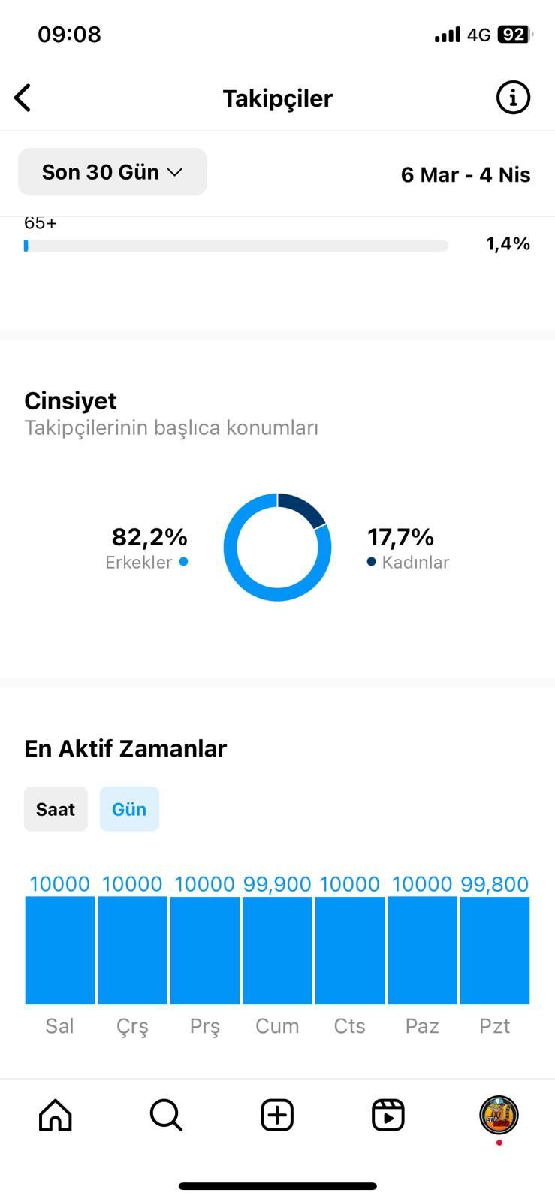This screenshot has height=1202, width=555.
Task: Open the Reels icon
Action: click(x=388, y=1115)
